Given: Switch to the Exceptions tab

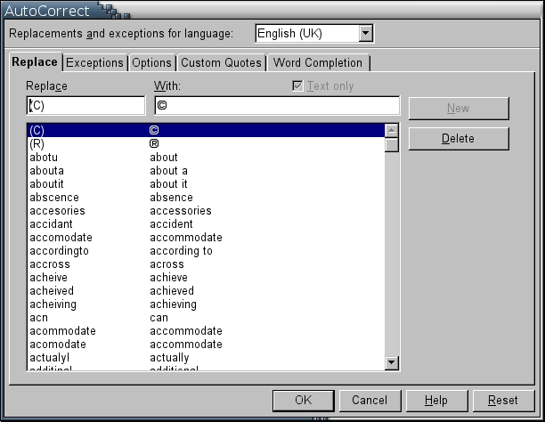Looking at the screenshot, I should click(x=94, y=63).
